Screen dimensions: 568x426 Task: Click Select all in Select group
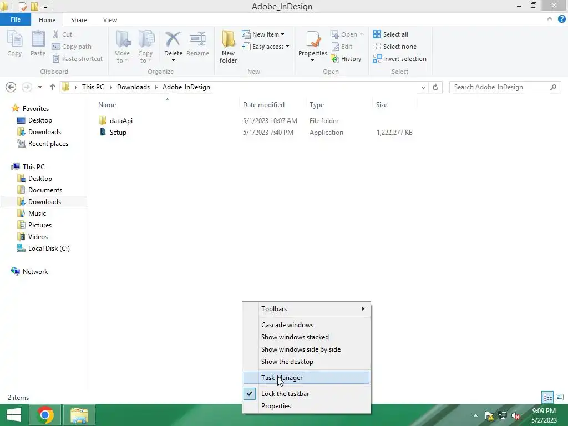pos(390,34)
